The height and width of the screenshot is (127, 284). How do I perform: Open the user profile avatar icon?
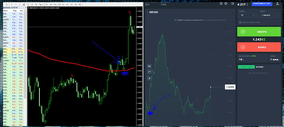[277, 3]
